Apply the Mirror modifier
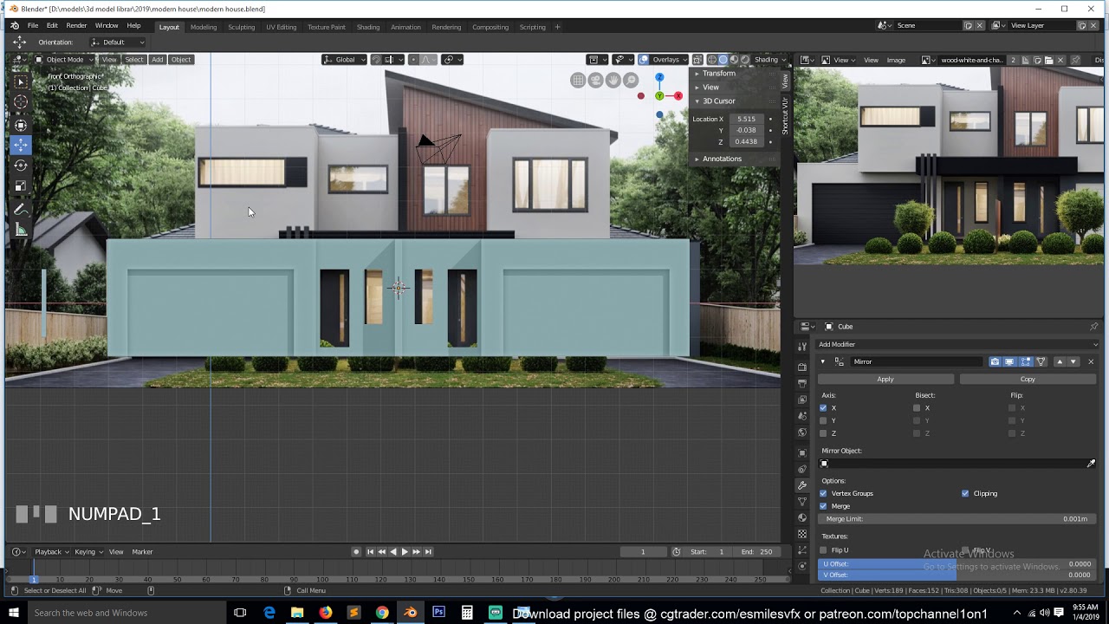1109x624 pixels. (885, 380)
